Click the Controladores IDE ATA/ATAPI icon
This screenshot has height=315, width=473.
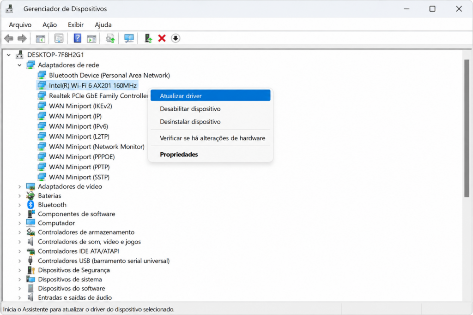pos(30,251)
